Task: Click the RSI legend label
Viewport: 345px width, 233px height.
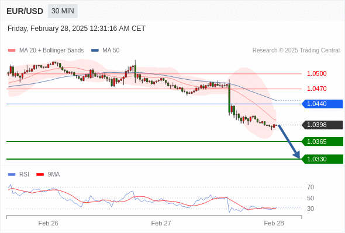Action: pos(24,175)
